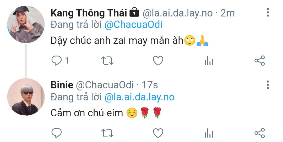Retweet Binie's tweet
Viewport: 283px width, 142px height.
click(107, 133)
